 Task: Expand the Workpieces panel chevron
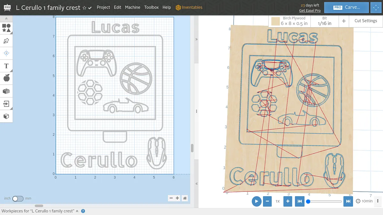pyautogui.click(x=77, y=211)
